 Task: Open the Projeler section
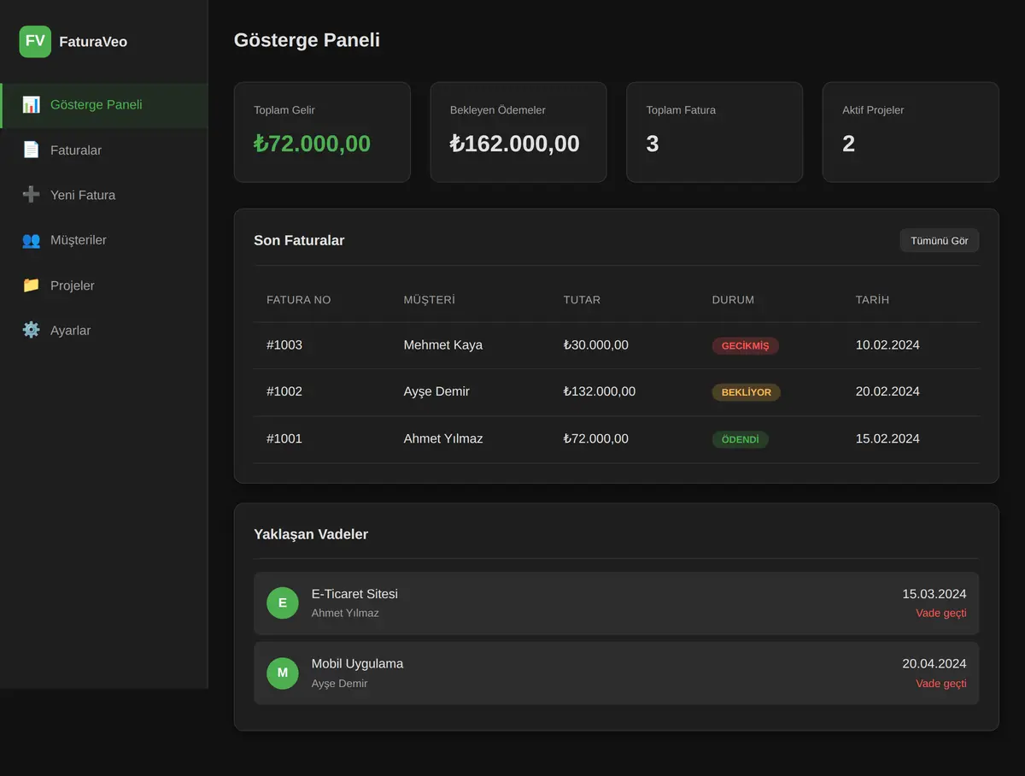coord(104,285)
